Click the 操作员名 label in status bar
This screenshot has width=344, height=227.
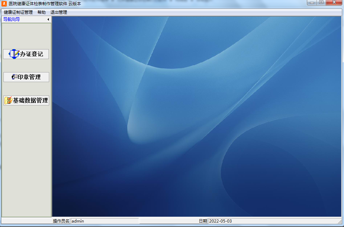click(x=61, y=221)
